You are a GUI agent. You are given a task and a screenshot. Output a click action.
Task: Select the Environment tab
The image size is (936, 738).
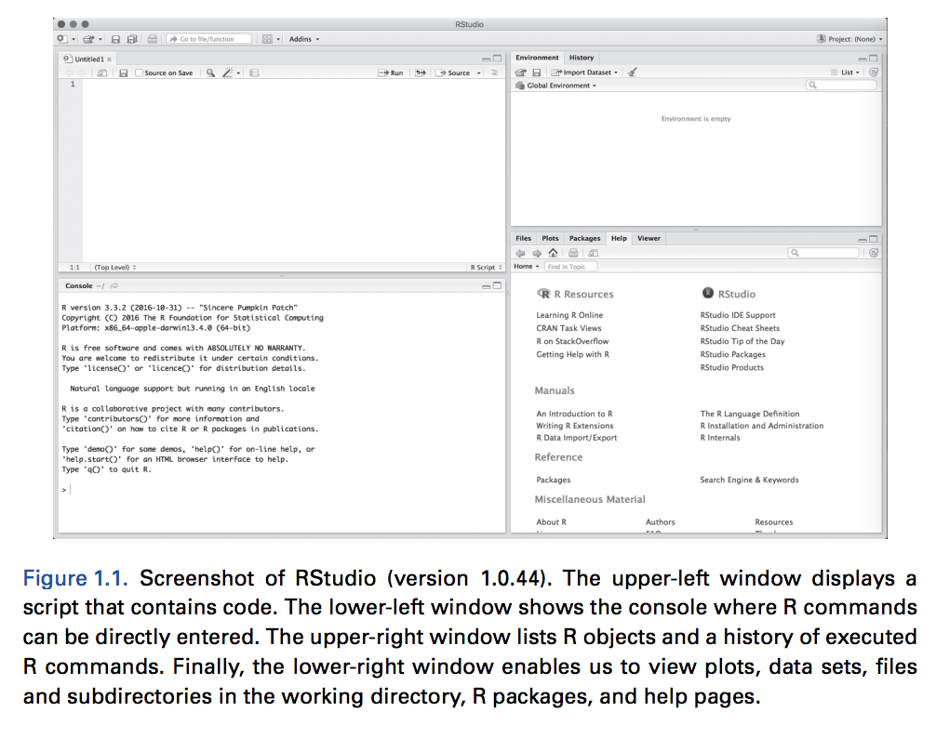[537, 58]
